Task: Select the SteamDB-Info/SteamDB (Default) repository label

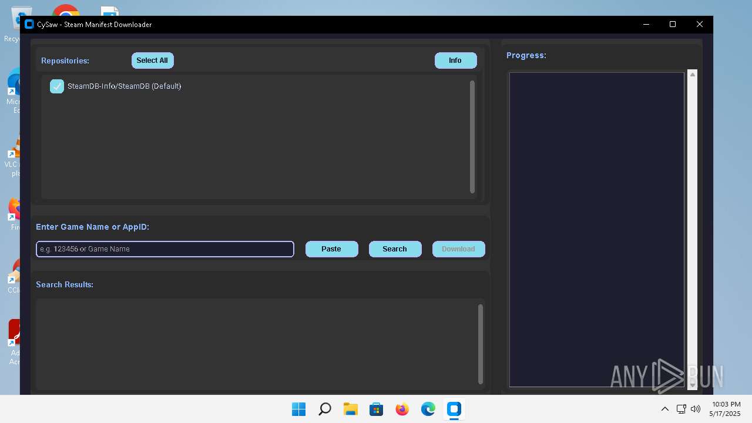Action: [x=125, y=86]
